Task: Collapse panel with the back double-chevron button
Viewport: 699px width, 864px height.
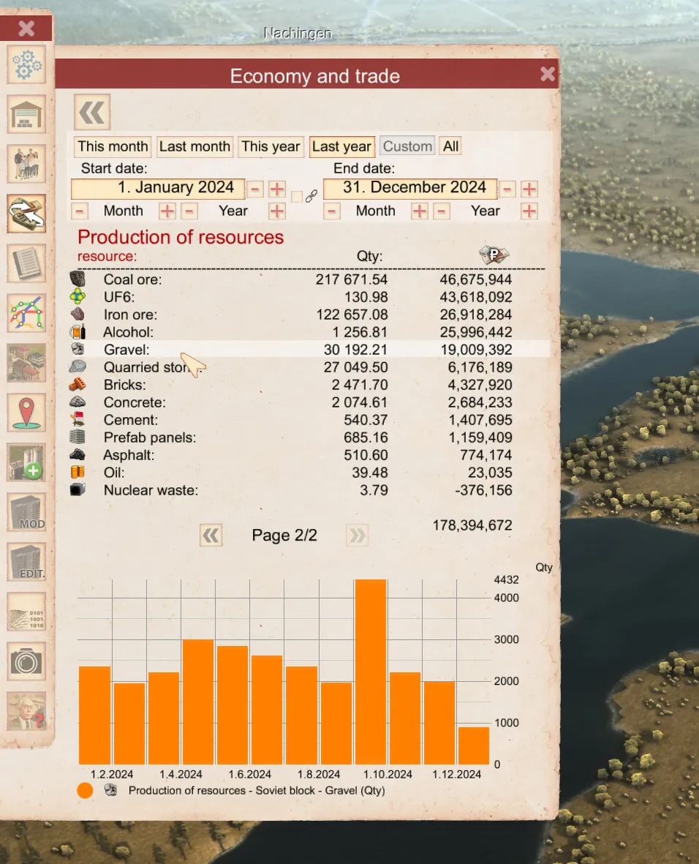Action: [92, 113]
